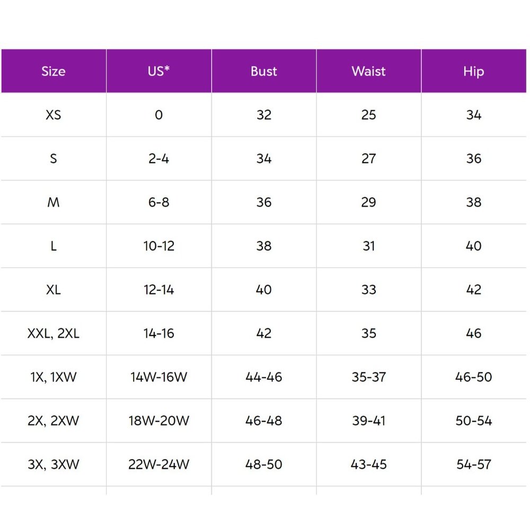Image resolution: width=530 pixels, height=530 pixels.
Task: Click the 1X, 1XW size cell
Action: pyautogui.click(x=54, y=377)
